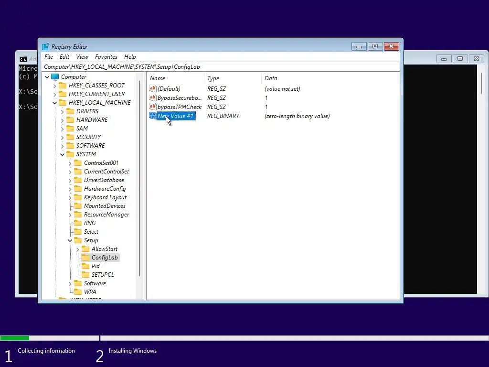Click the SOFTWARE folder icon

point(70,145)
